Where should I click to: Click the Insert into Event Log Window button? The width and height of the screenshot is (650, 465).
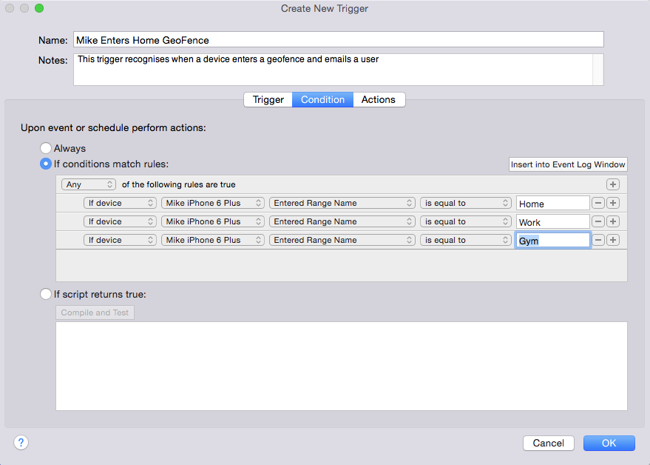coord(568,164)
